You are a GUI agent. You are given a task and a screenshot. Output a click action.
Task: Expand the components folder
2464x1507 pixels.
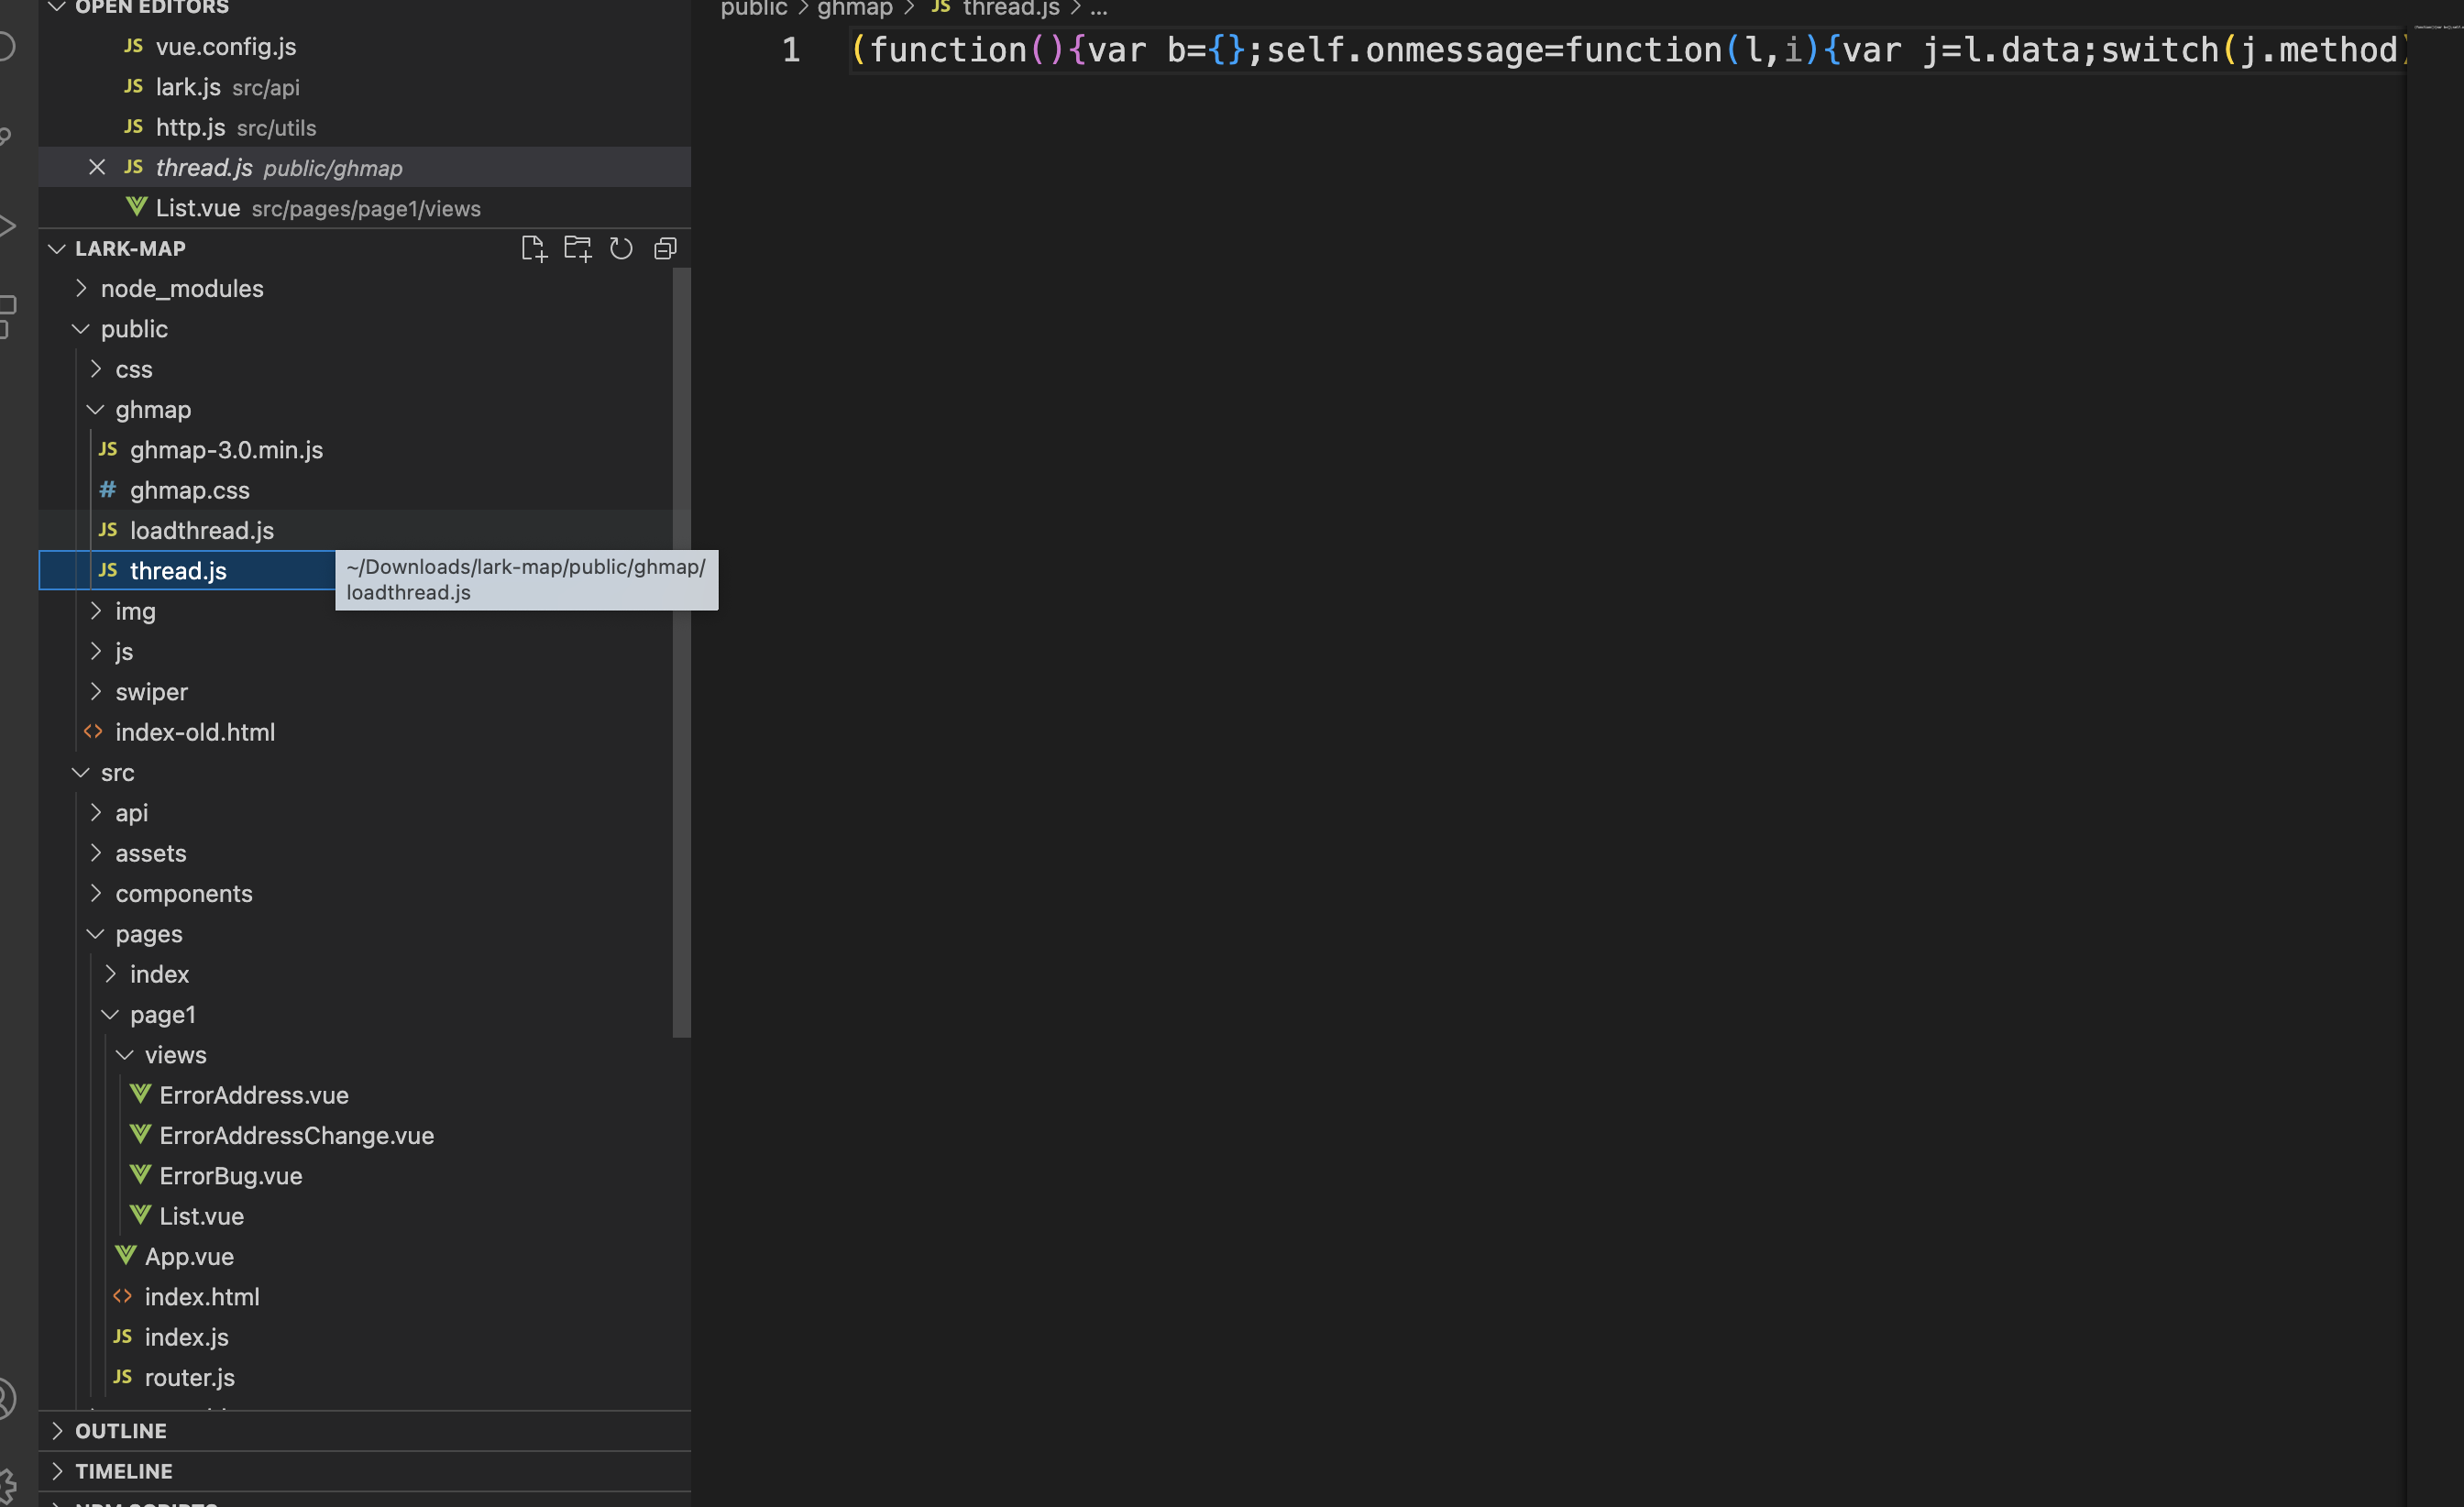(x=355, y=893)
